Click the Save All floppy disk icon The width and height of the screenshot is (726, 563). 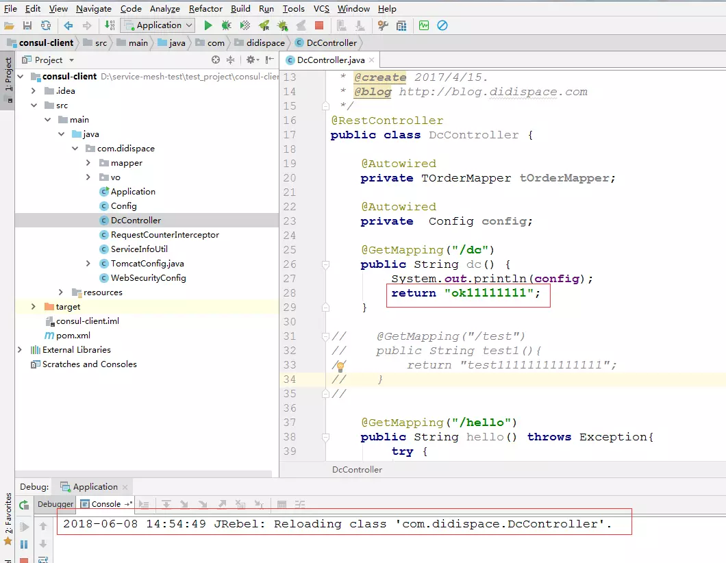coord(27,25)
